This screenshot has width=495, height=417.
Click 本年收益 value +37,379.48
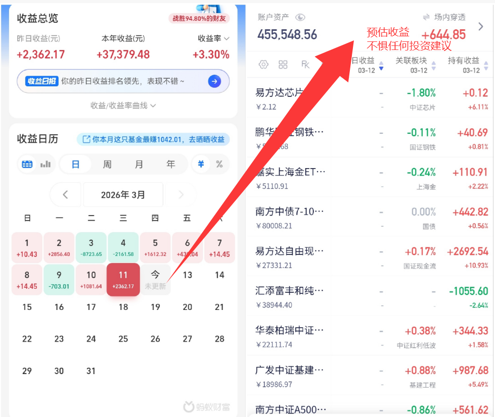(123, 55)
